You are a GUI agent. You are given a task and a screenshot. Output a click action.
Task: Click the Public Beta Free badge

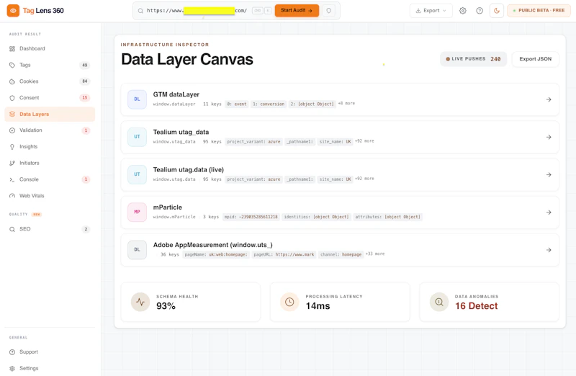point(539,11)
